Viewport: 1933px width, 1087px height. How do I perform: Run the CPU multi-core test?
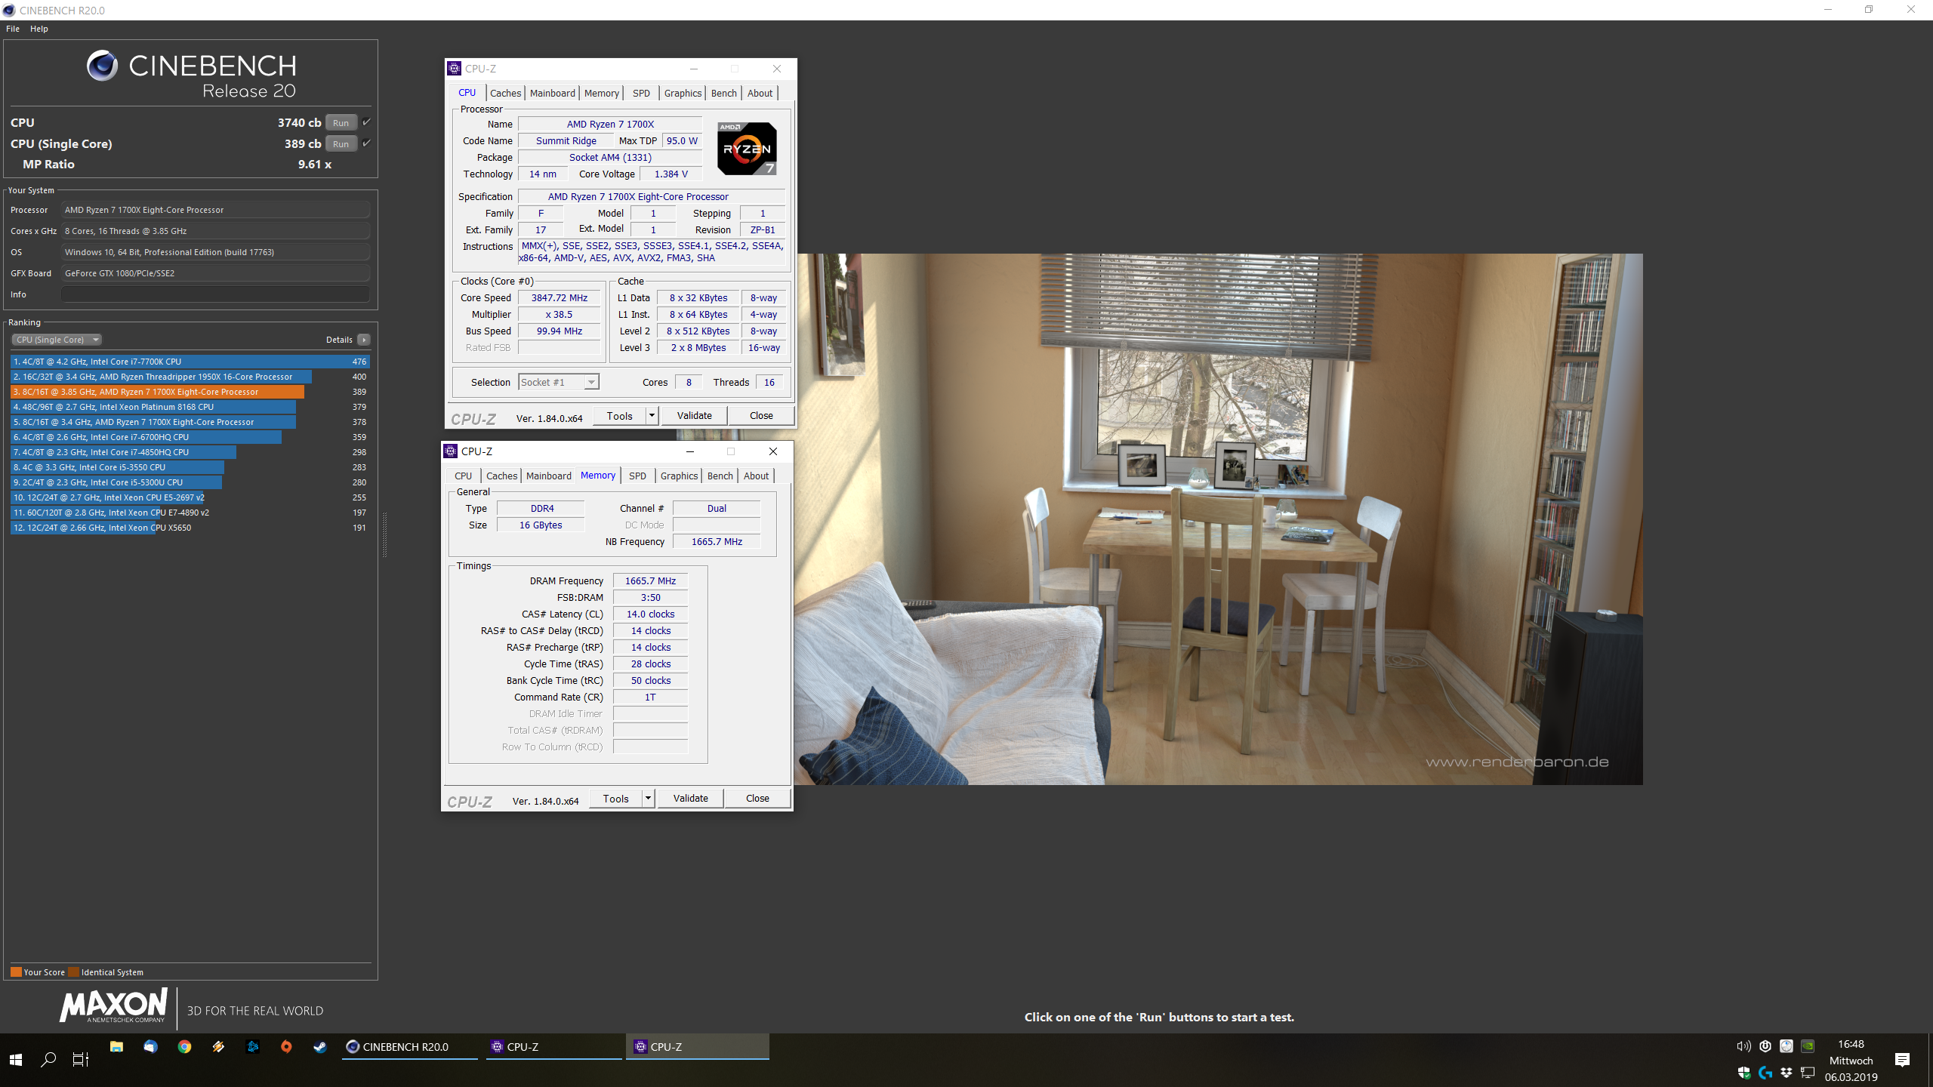[x=341, y=122]
